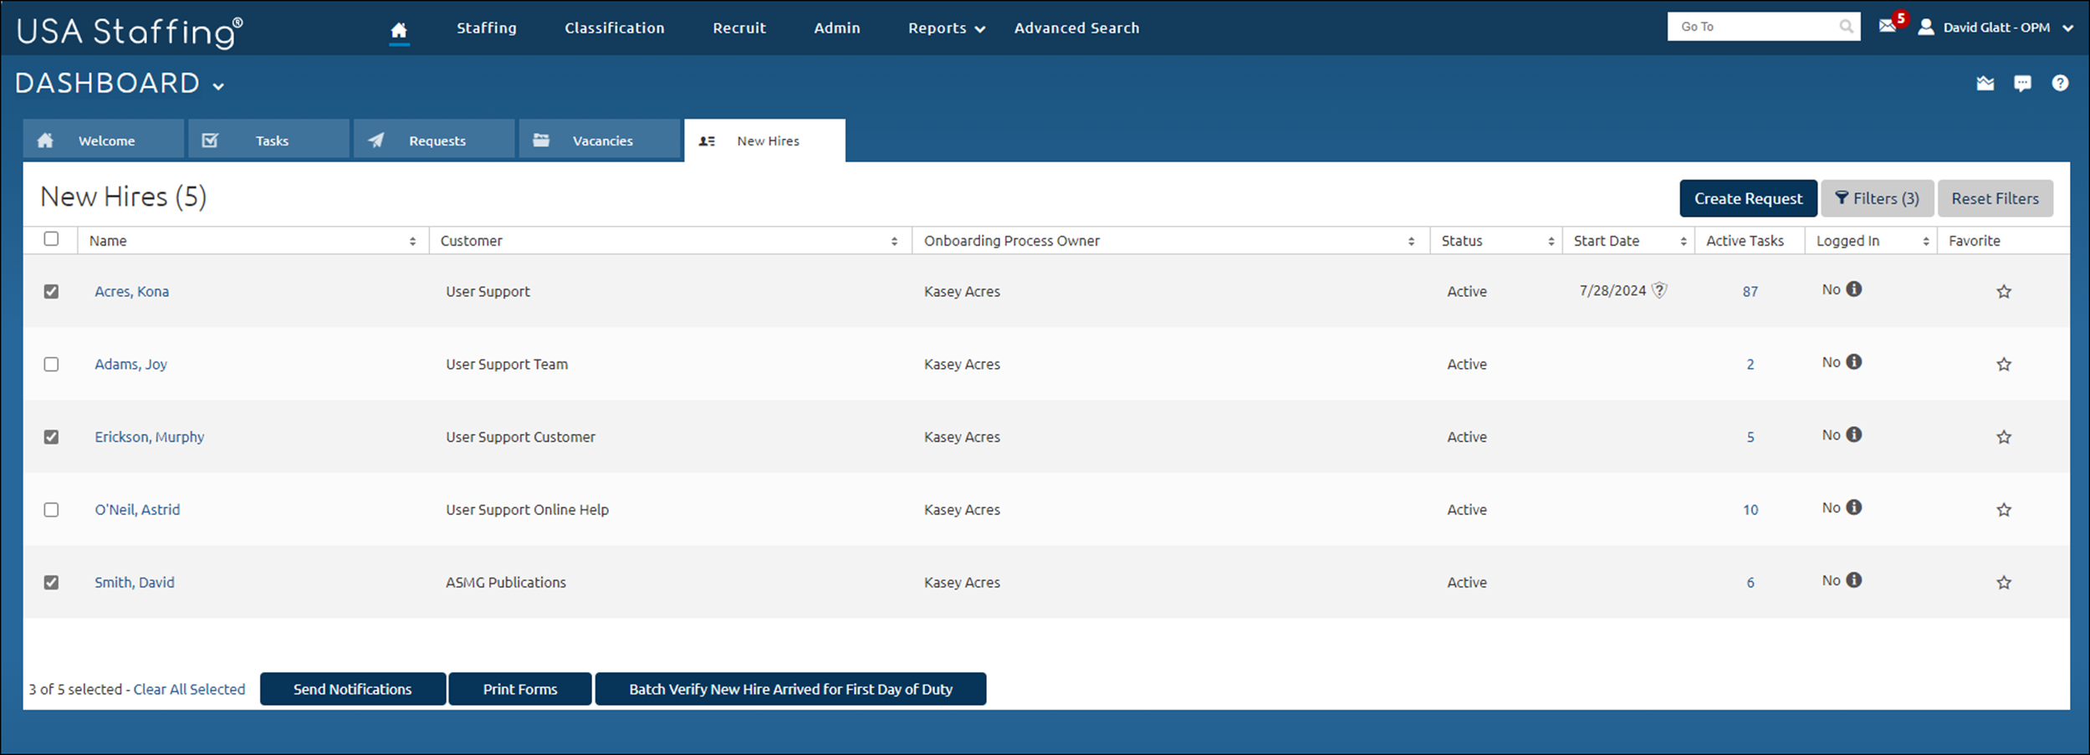Image resolution: width=2090 pixels, height=755 pixels.
Task: Open the Reports dropdown menu
Action: coord(944,28)
